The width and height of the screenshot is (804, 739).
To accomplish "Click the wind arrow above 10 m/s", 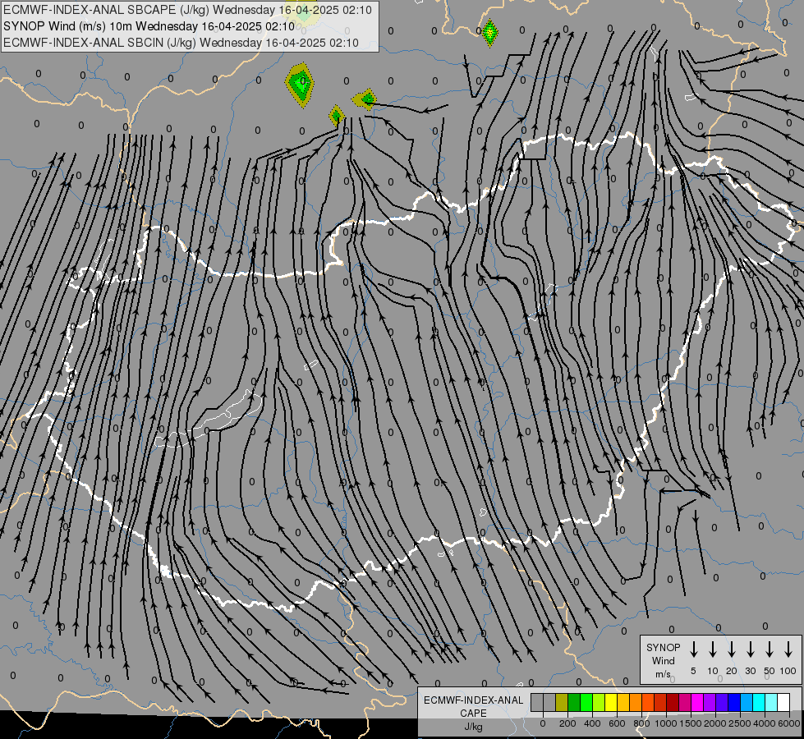I will (713, 649).
